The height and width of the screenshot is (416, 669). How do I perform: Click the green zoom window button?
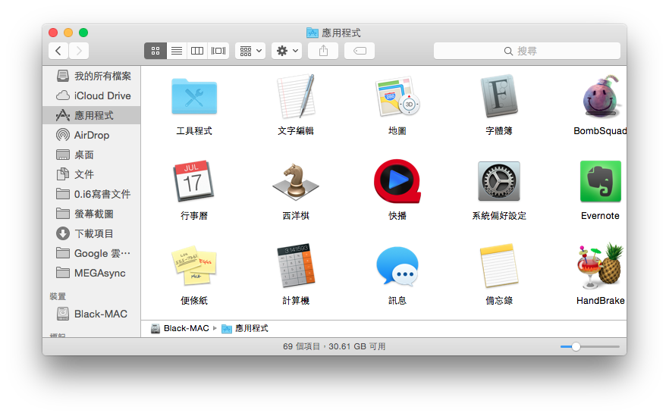(x=83, y=33)
